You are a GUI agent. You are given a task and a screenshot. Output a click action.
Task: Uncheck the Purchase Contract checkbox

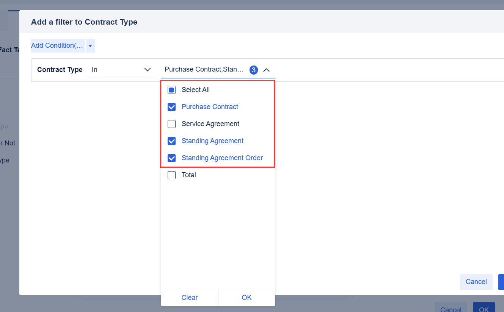[172, 107]
